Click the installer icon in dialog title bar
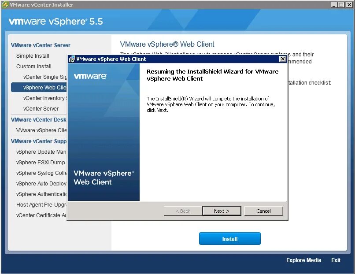 point(72,59)
